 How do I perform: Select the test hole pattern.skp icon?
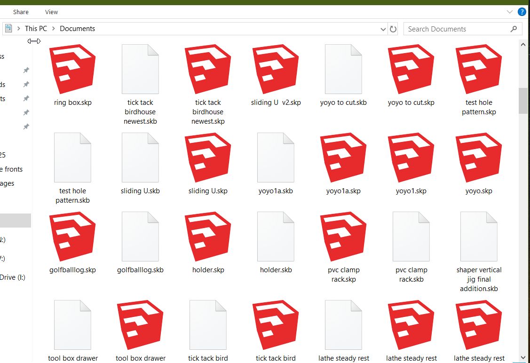tap(479, 69)
